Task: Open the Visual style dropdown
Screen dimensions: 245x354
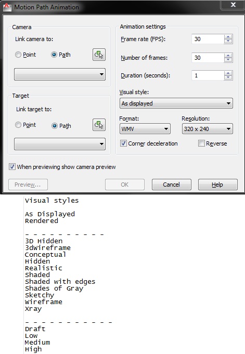Action: coord(176,103)
